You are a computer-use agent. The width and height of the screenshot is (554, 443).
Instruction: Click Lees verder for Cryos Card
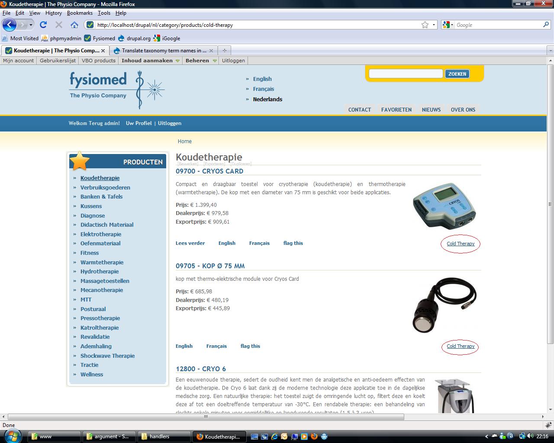pos(190,243)
